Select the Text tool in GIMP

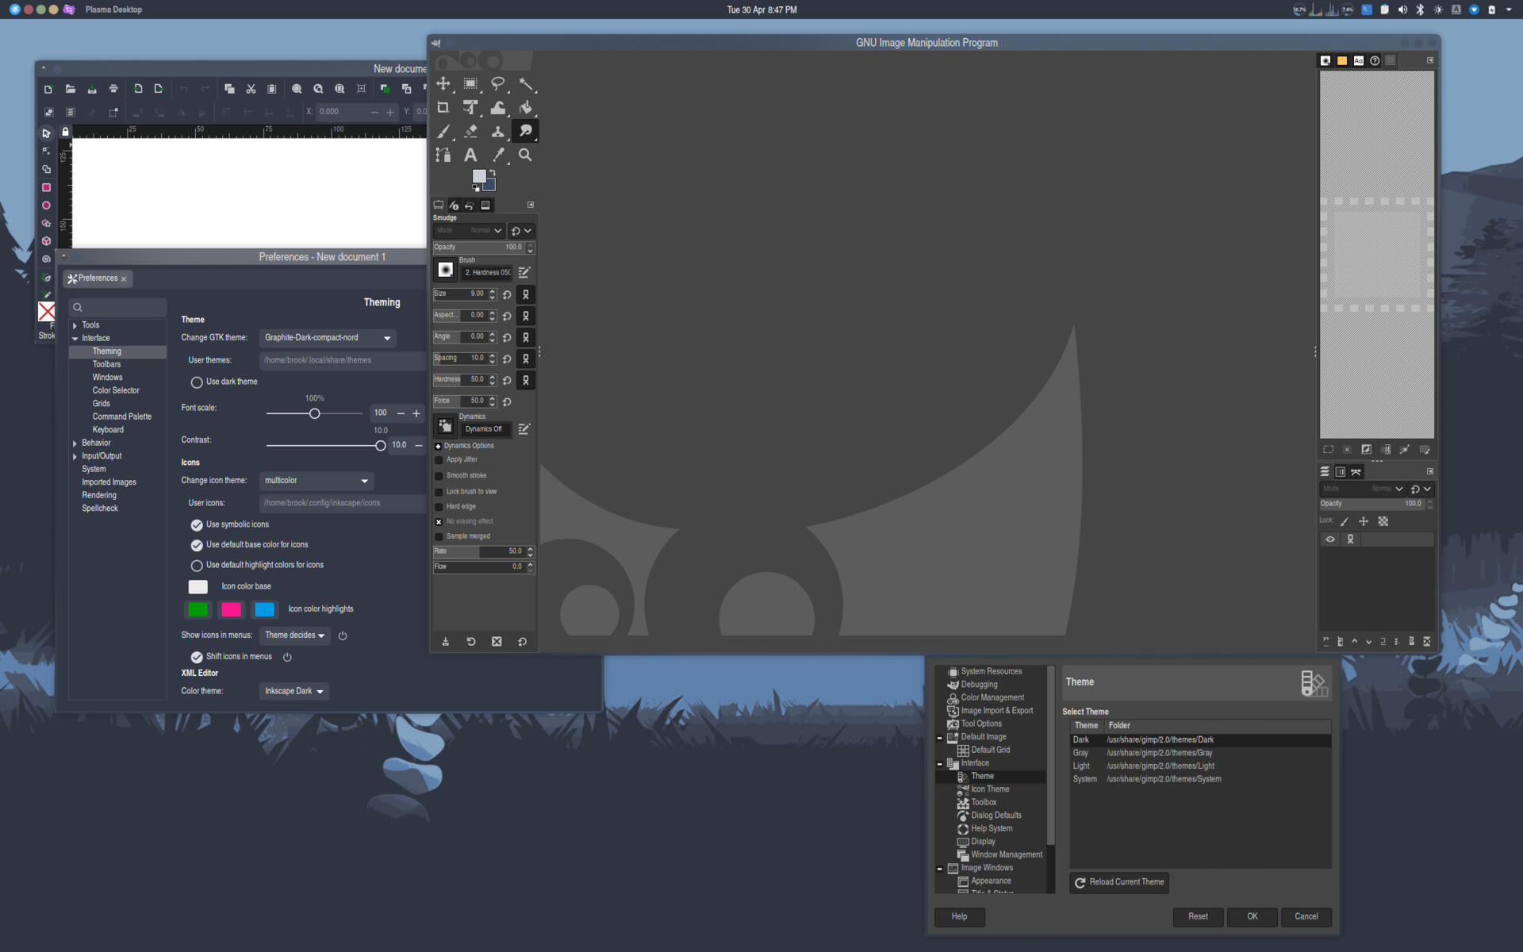pyautogui.click(x=470, y=155)
